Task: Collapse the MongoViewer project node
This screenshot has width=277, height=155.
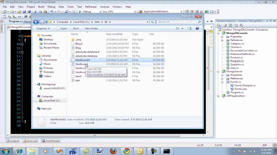Action: [218, 72]
